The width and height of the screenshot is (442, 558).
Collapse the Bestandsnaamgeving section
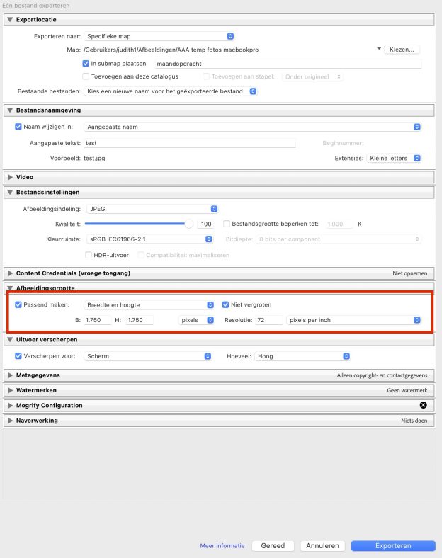[x=10, y=110]
